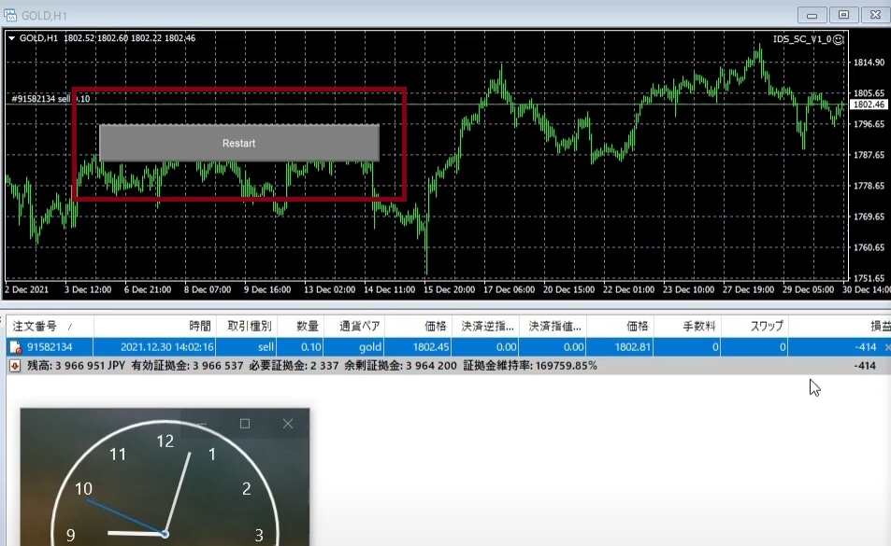This screenshot has width=891, height=546.
Task: Click the balance row icon beside 残高
Action: click(x=15, y=366)
